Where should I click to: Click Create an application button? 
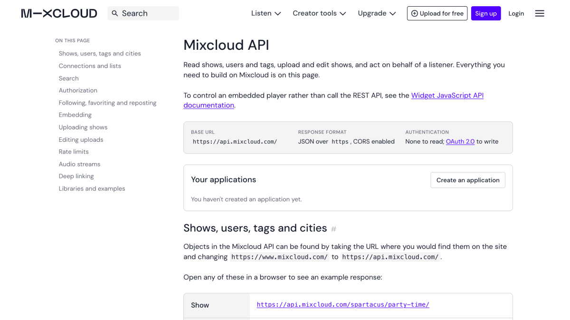tap(468, 180)
